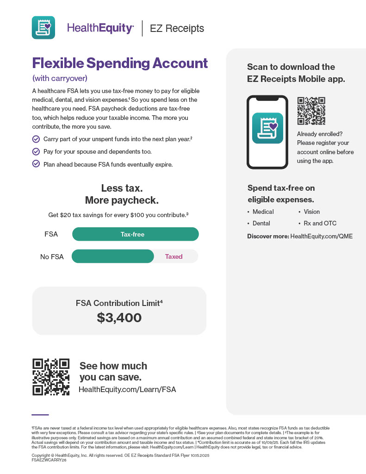Click checkmark icon beside Carry part of unspent funds

36,139
